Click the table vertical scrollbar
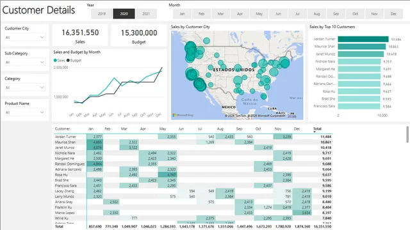 tap(407, 134)
